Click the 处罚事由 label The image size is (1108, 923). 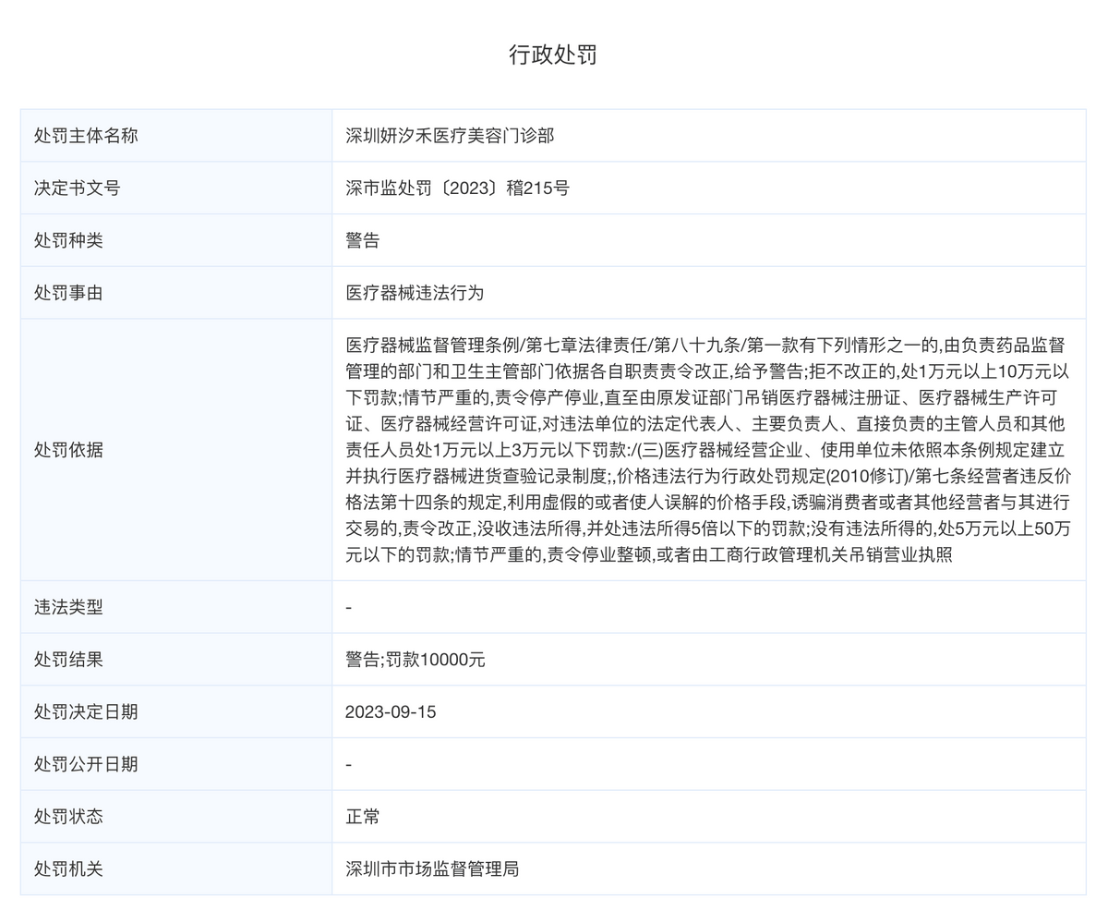click(x=68, y=293)
